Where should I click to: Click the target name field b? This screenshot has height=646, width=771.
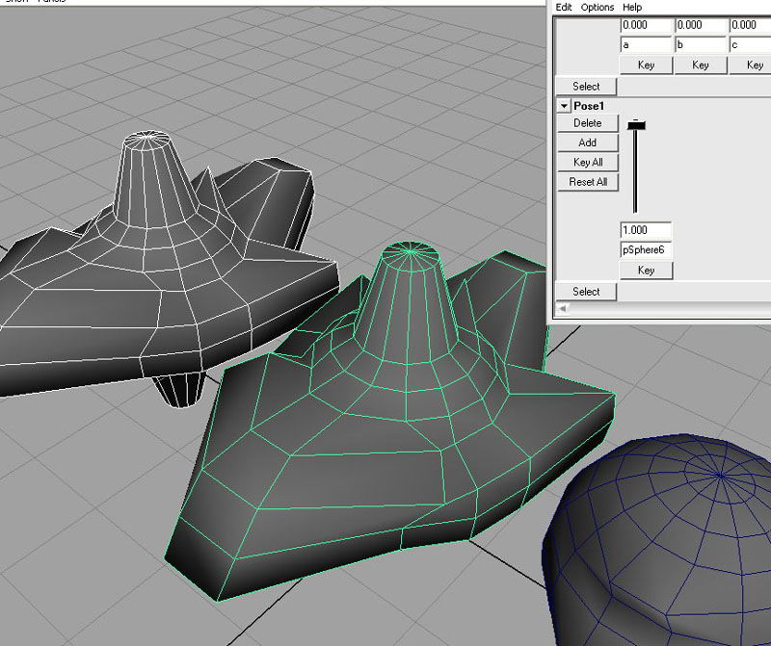tap(701, 44)
